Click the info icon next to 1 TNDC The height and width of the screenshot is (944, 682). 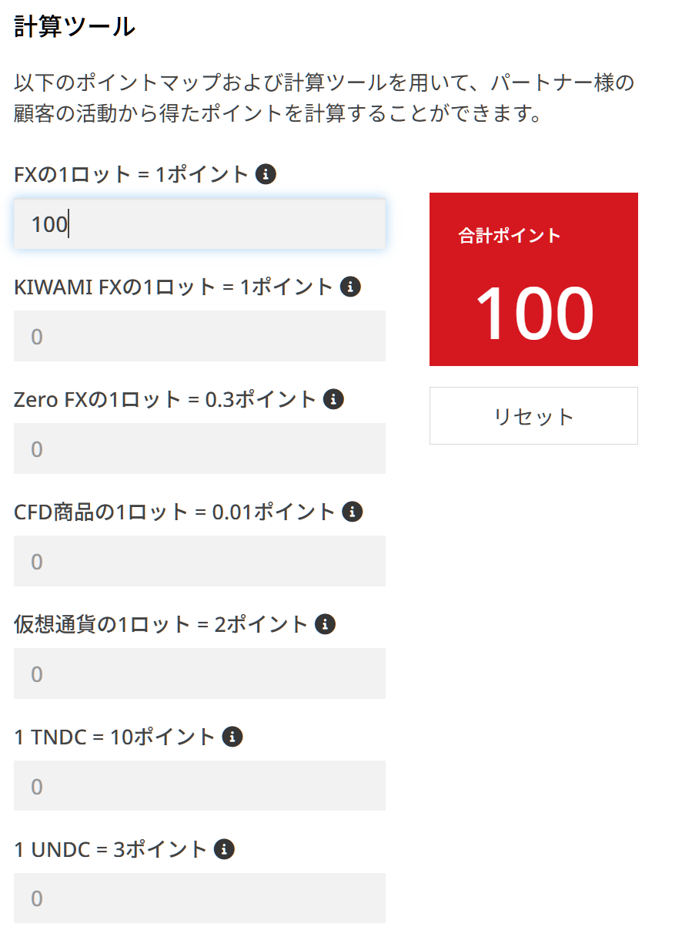pyautogui.click(x=232, y=737)
